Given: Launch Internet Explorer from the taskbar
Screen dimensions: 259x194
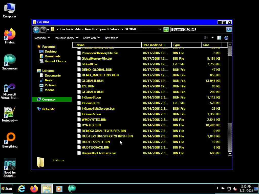Looking at the screenshot, I should tap(22, 188).
